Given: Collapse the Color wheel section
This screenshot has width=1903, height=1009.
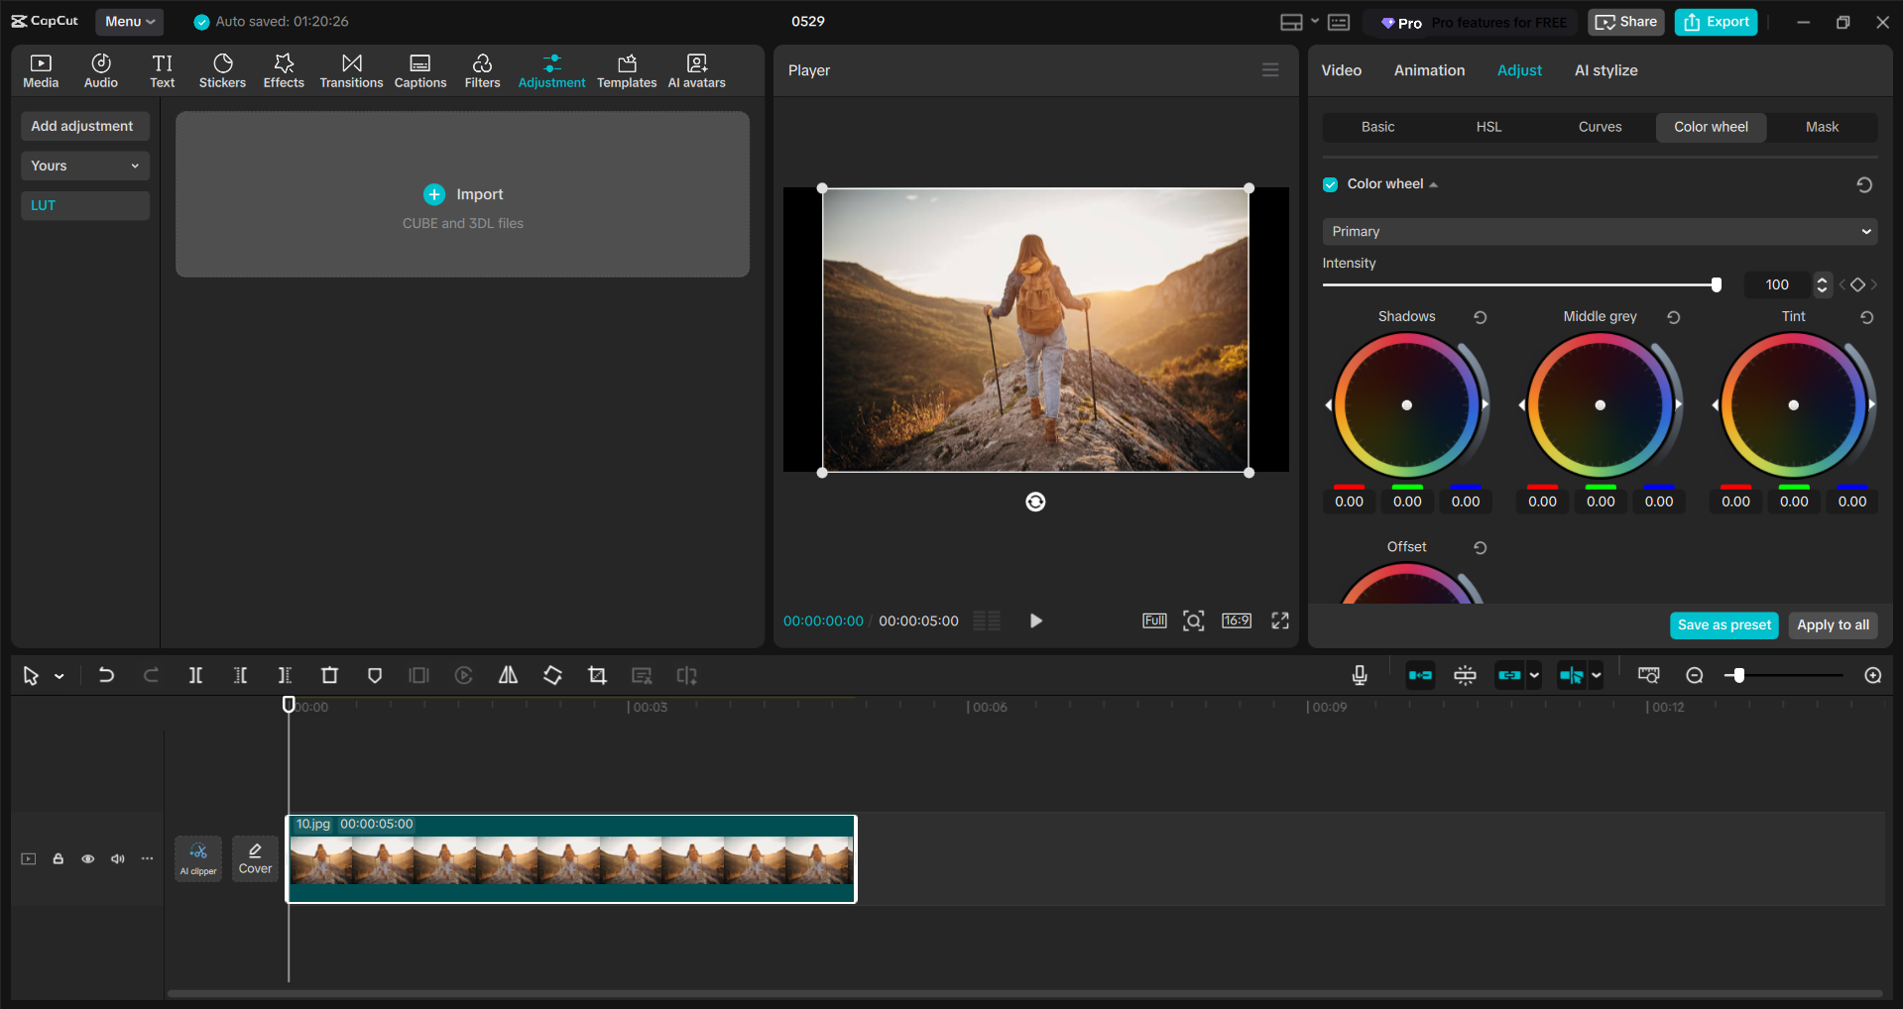Looking at the screenshot, I should [x=1433, y=183].
